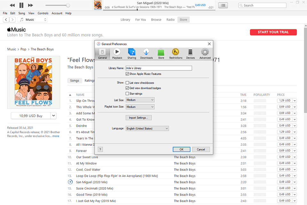This screenshot has height=205, width=307.
Task: Click the Search field
Action: click(262, 5)
